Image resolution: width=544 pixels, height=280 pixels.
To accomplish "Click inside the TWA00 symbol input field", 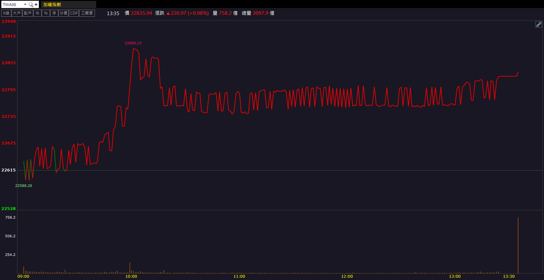I will pos(12,5).
